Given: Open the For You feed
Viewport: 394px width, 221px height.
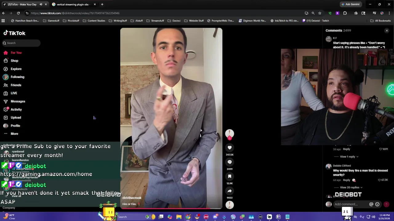Looking at the screenshot, I should 12,53.
